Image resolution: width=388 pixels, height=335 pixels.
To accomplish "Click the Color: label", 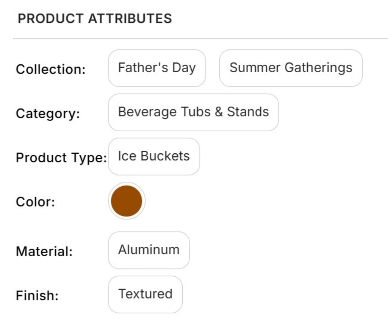I will (36, 202).
